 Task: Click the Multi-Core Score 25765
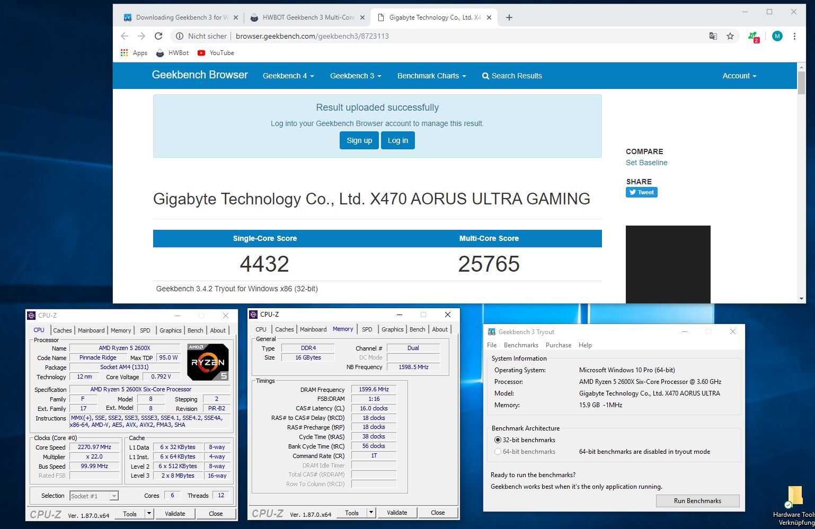tap(489, 264)
